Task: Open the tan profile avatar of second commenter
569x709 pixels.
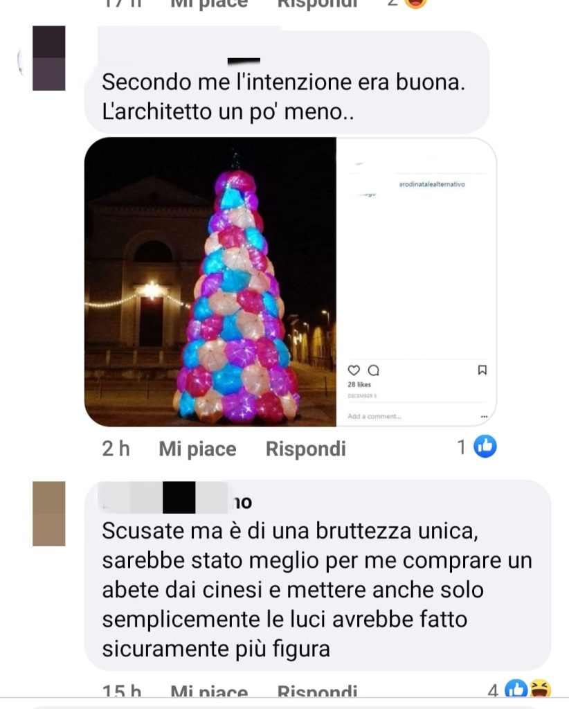Action: click(x=49, y=514)
